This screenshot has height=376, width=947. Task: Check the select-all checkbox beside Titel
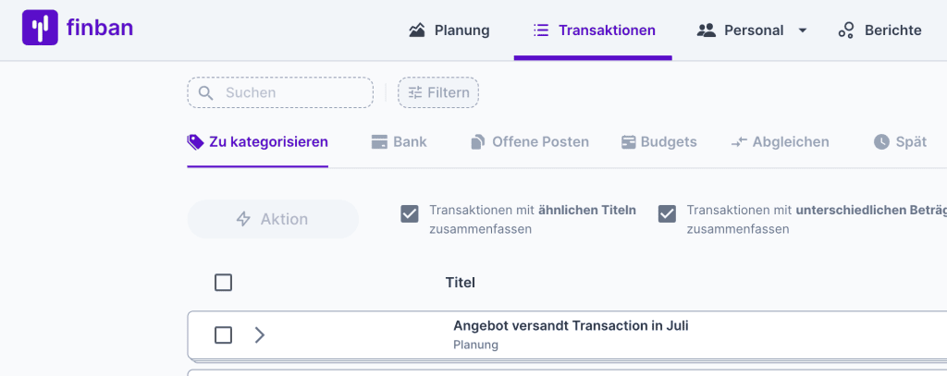pyautogui.click(x=223, y=283)
